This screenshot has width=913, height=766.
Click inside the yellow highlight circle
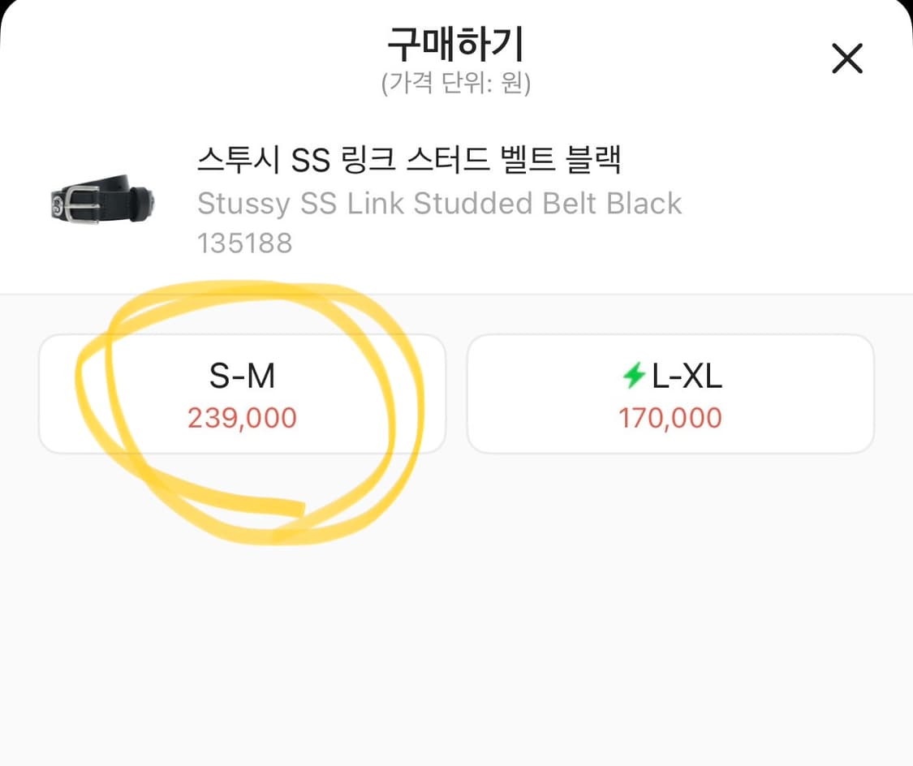[x=241, y=393]
